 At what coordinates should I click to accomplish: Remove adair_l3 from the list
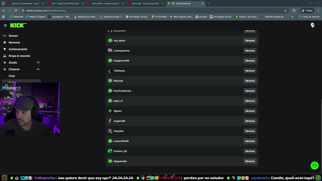click(x=250, y=101)
